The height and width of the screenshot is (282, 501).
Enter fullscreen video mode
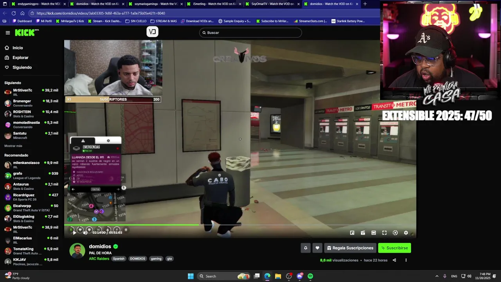point(384,233)
